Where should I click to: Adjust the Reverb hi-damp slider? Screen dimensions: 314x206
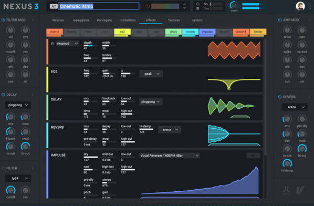[146, 129]
